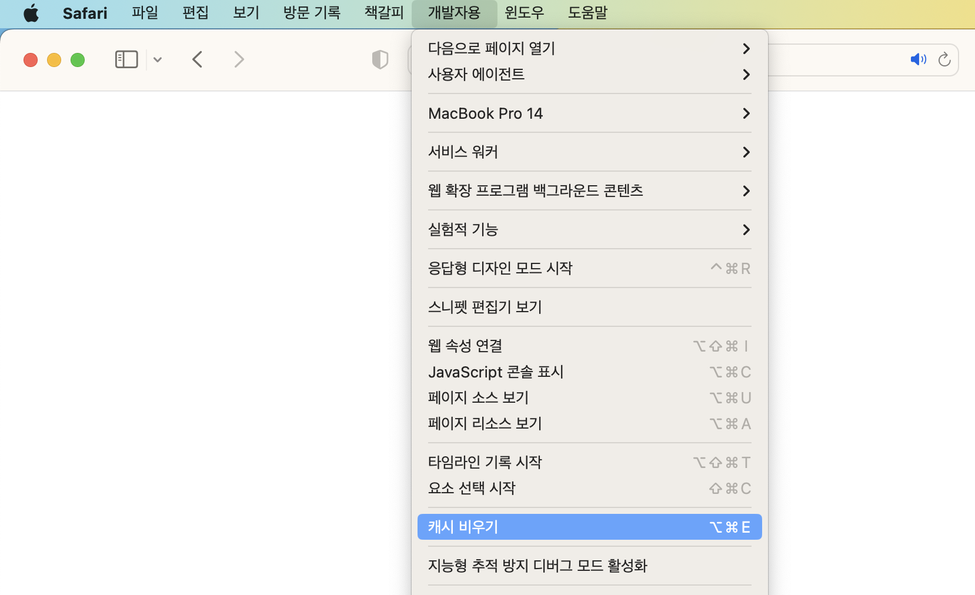Expand the MacBook Pro 14 submenu

coord(589,113)
